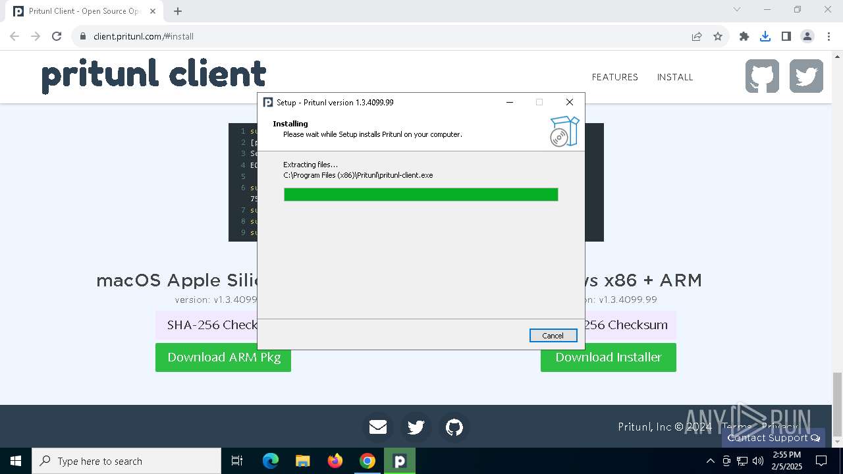The height and width of the screenshot is (474, 843).
Task: Switch to Pritunl setup in taskbar
Action: tap(400, 461)
